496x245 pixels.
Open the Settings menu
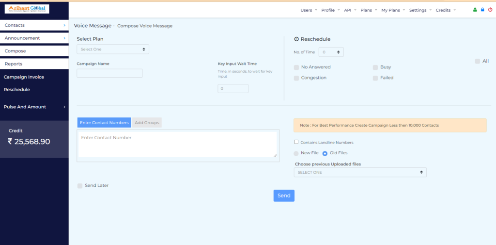click(x=420, y=10)
